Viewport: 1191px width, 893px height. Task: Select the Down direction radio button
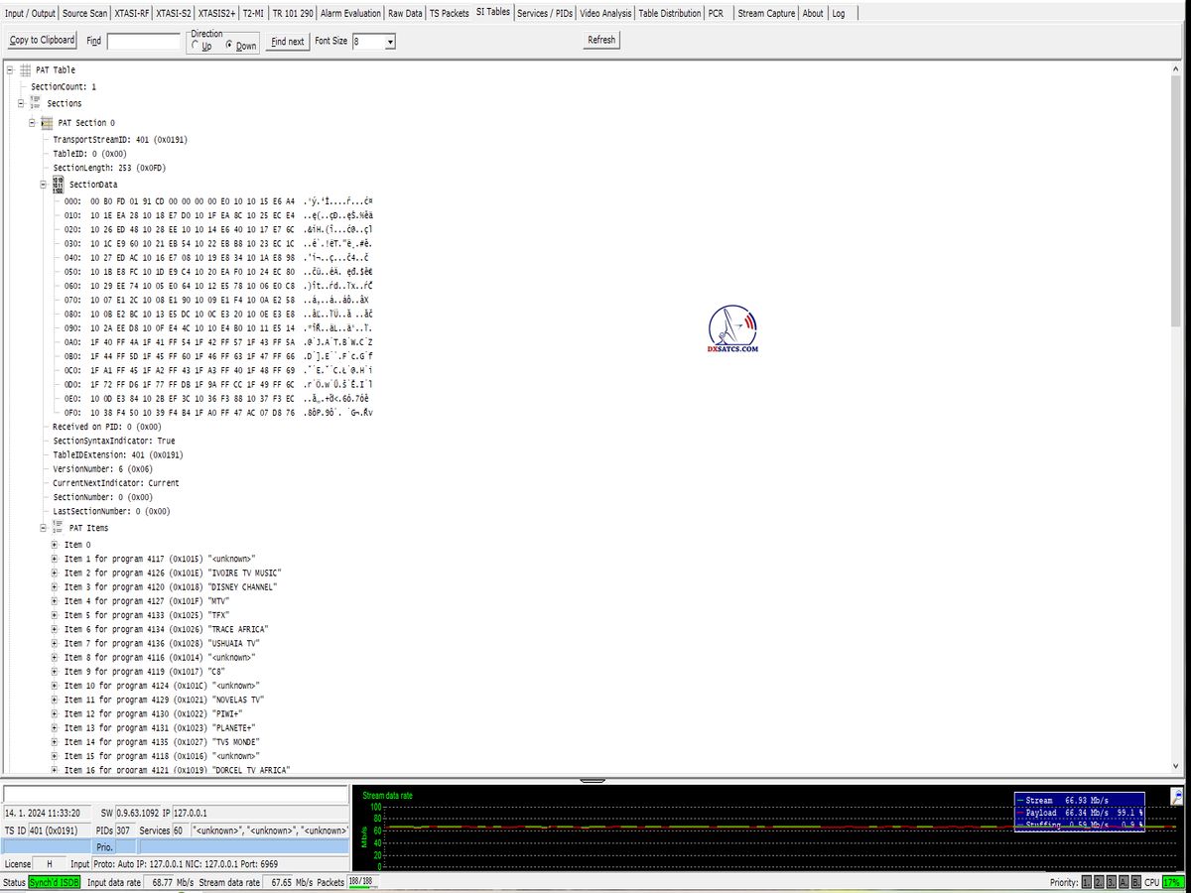pyautogui.click(x=229, y=46)
